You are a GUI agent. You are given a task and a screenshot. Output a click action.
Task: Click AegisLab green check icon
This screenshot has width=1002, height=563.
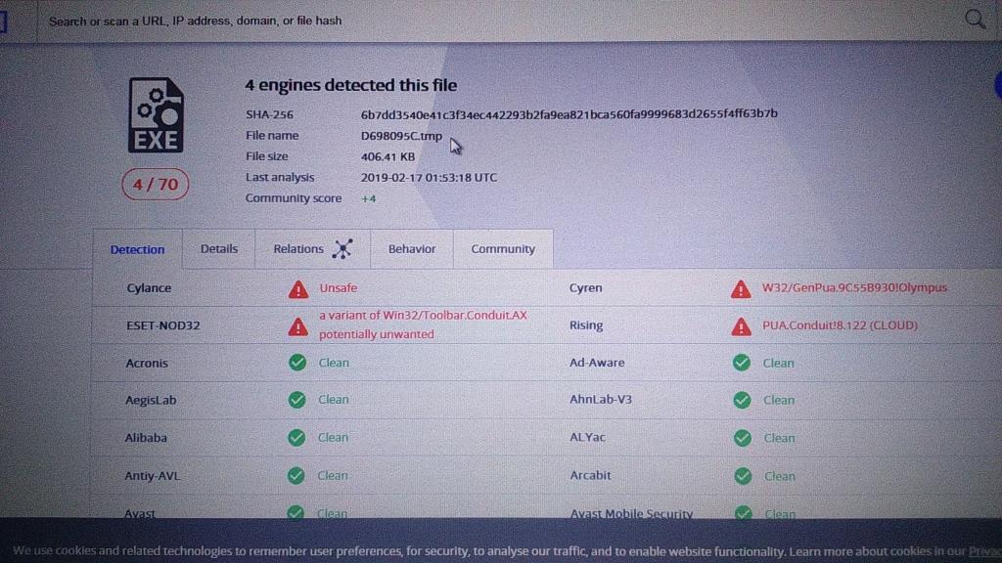pos(296,400)
